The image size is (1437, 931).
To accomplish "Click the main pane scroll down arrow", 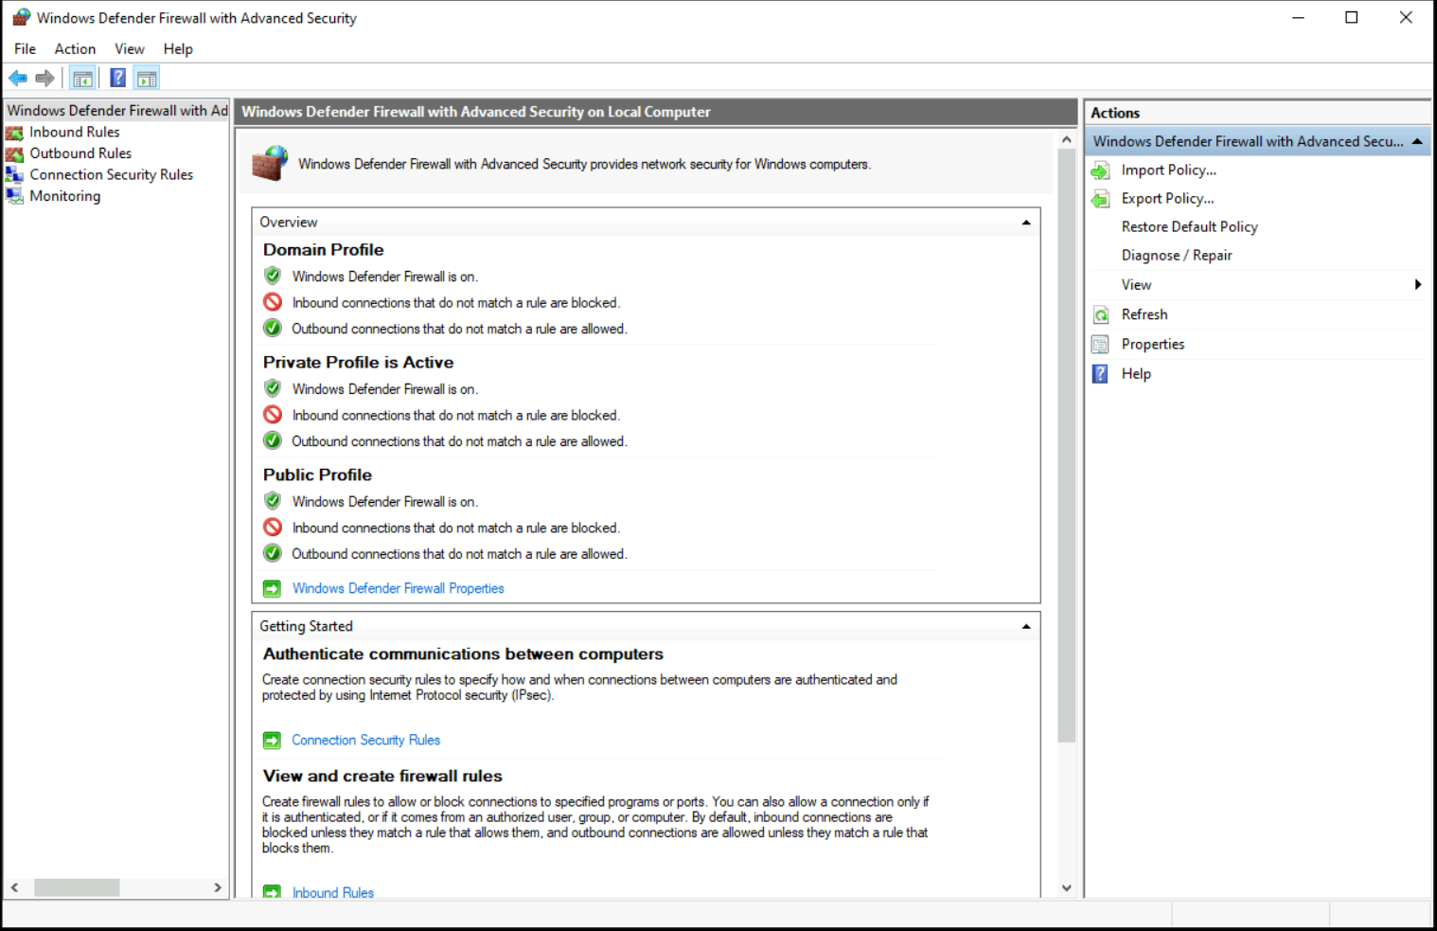I will tap(1067, 888).
